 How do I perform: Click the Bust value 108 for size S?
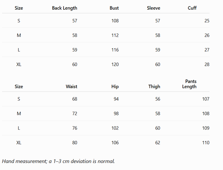(x=115, y=21)
